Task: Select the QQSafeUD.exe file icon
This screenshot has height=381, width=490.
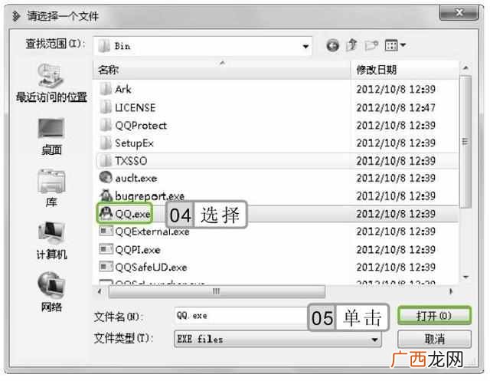Action: (106, 267)
